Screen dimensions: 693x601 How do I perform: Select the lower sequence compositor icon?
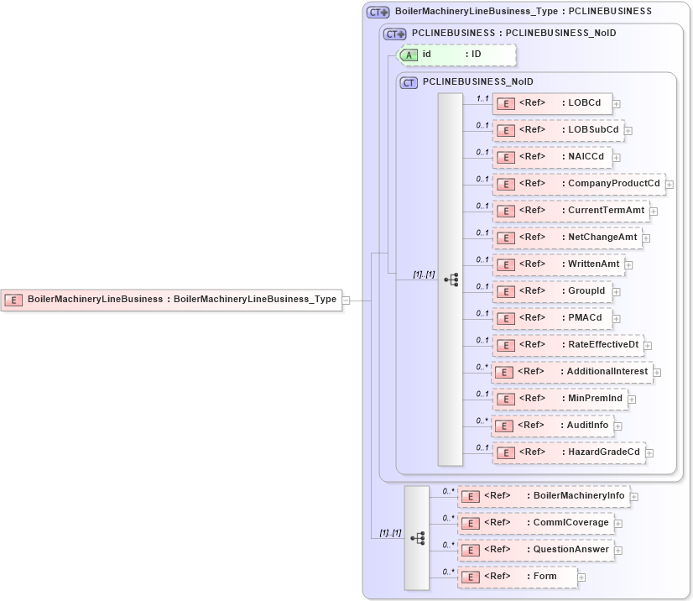pos(419,538)
